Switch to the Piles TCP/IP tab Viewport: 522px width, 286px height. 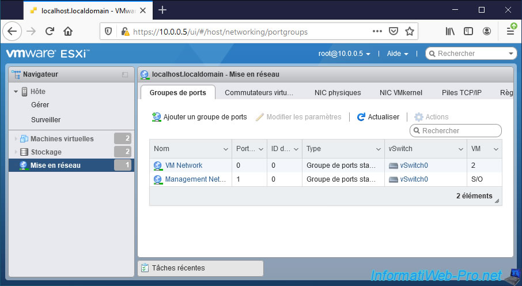tap(462, 93)
